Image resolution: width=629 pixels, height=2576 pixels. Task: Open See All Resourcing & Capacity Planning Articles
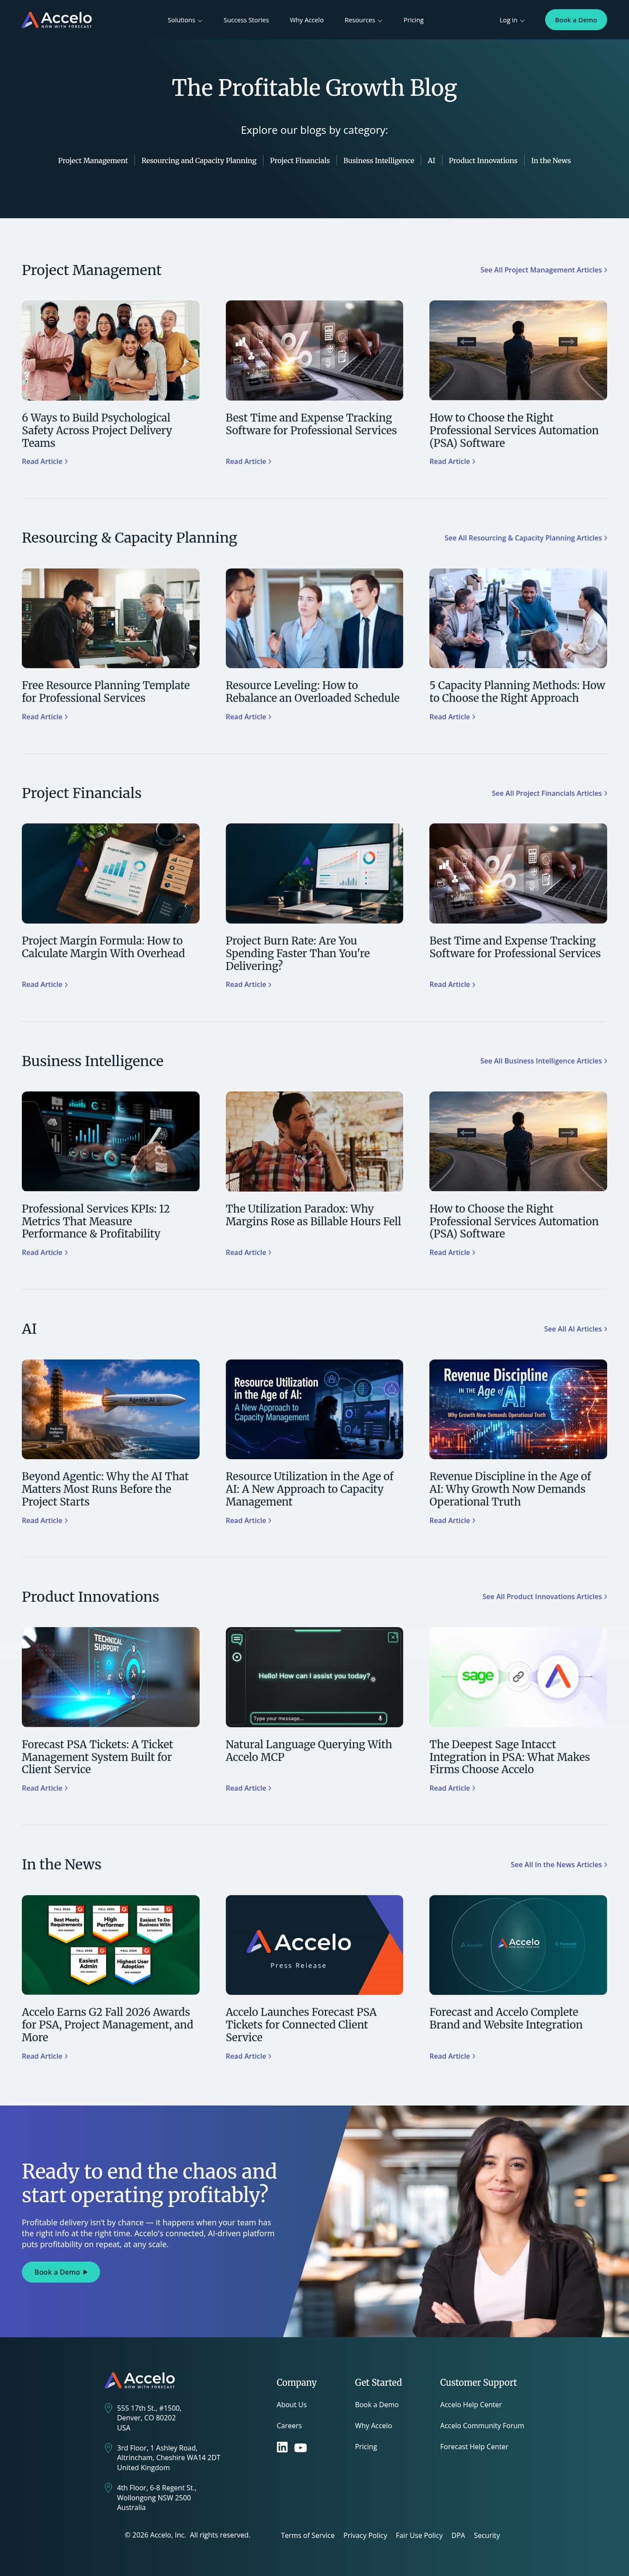pos(525,538)
